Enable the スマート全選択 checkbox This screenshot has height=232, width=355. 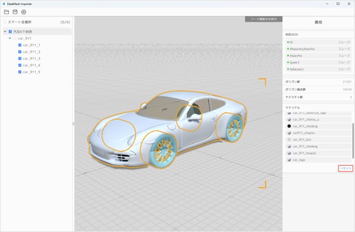point(5,22)
